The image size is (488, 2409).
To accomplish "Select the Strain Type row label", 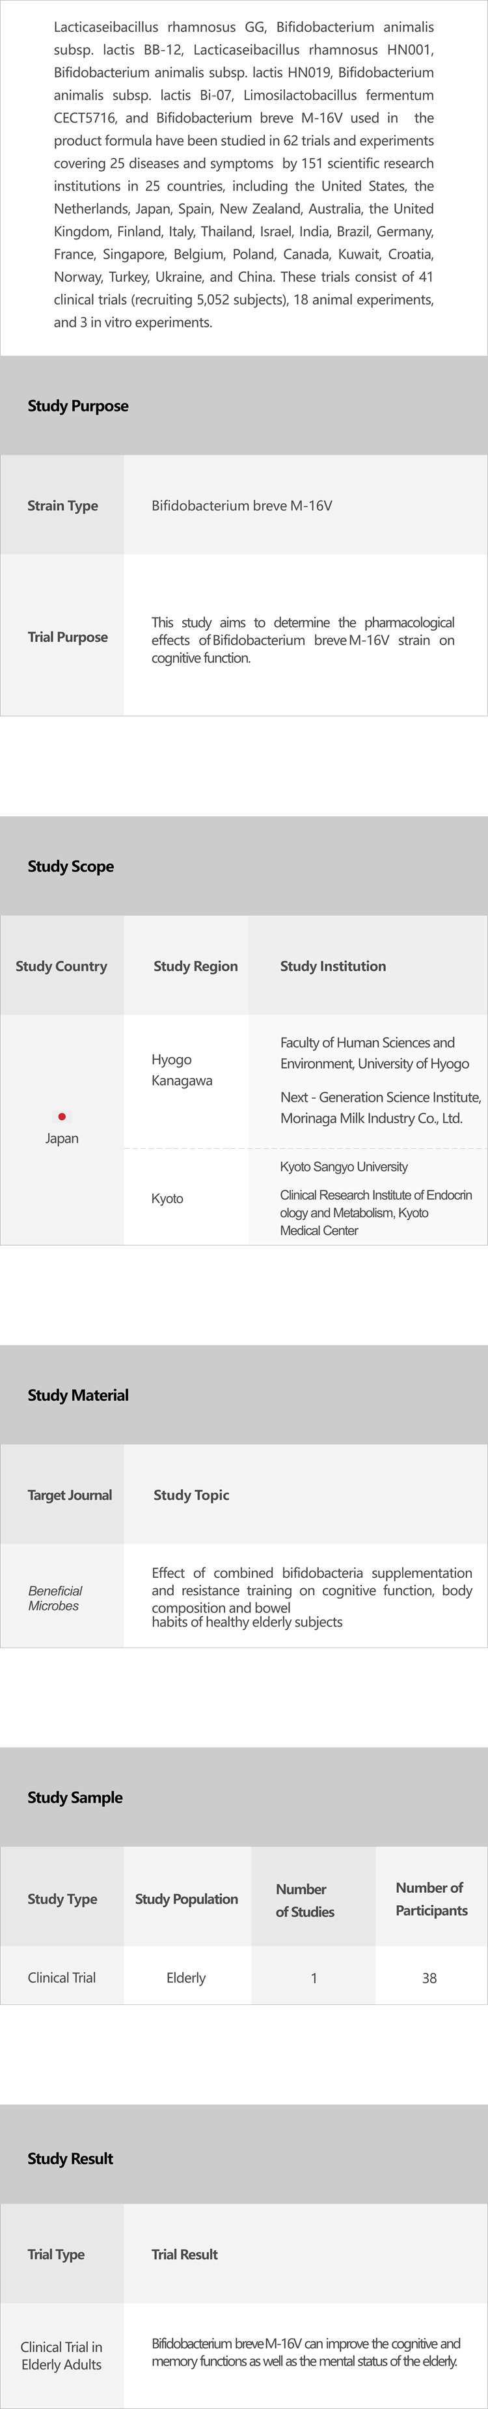I will tap(62, 505).
